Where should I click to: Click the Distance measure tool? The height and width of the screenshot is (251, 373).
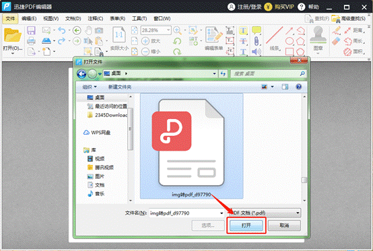pos(354,30)
